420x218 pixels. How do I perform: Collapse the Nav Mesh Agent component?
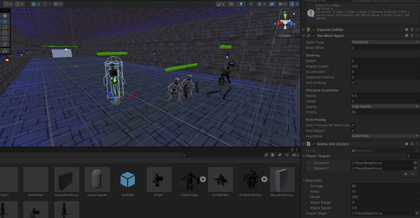[304, 35]
